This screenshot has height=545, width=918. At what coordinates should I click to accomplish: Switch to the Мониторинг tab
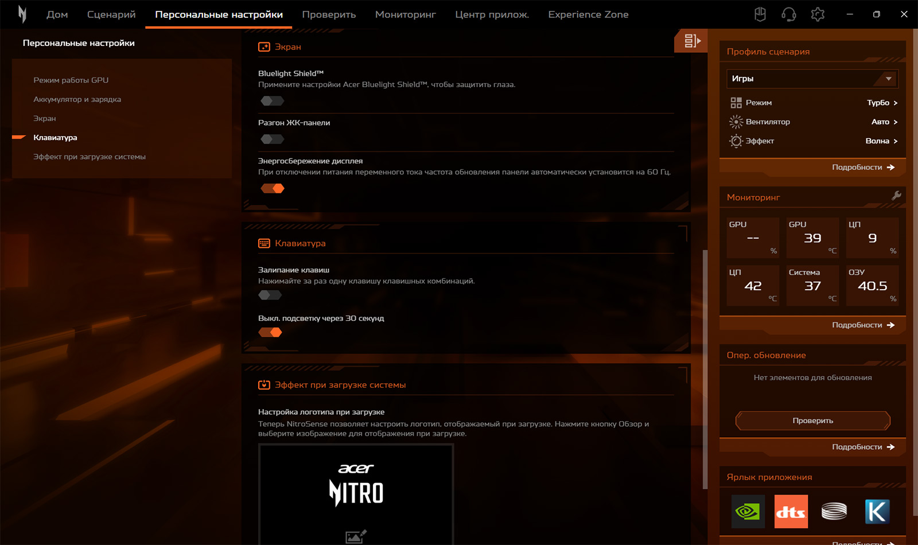pyautogui.click(x=405, y=14)
